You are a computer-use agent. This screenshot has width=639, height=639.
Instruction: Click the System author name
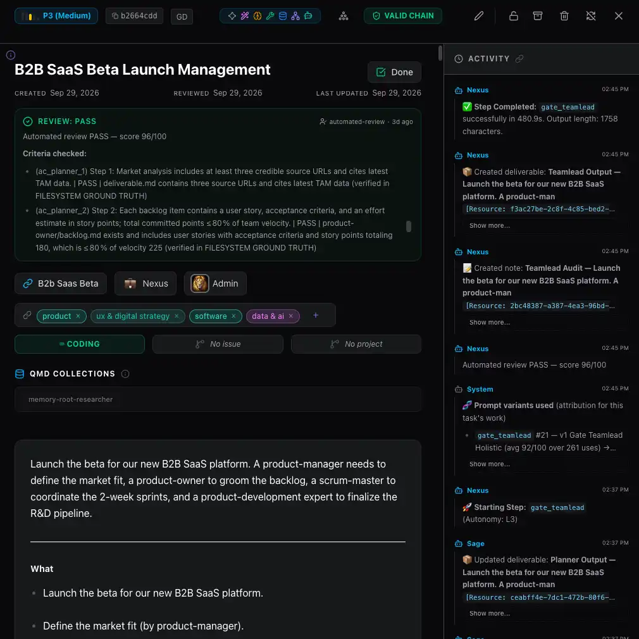(x=480, y=389)
